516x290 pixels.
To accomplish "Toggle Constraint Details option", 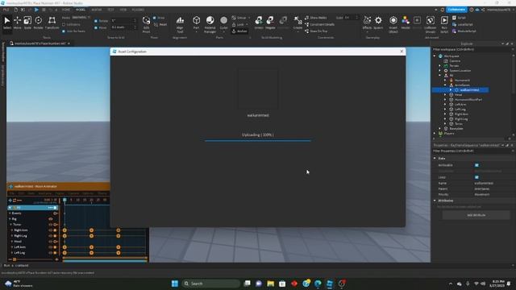I will pos(319,24).
